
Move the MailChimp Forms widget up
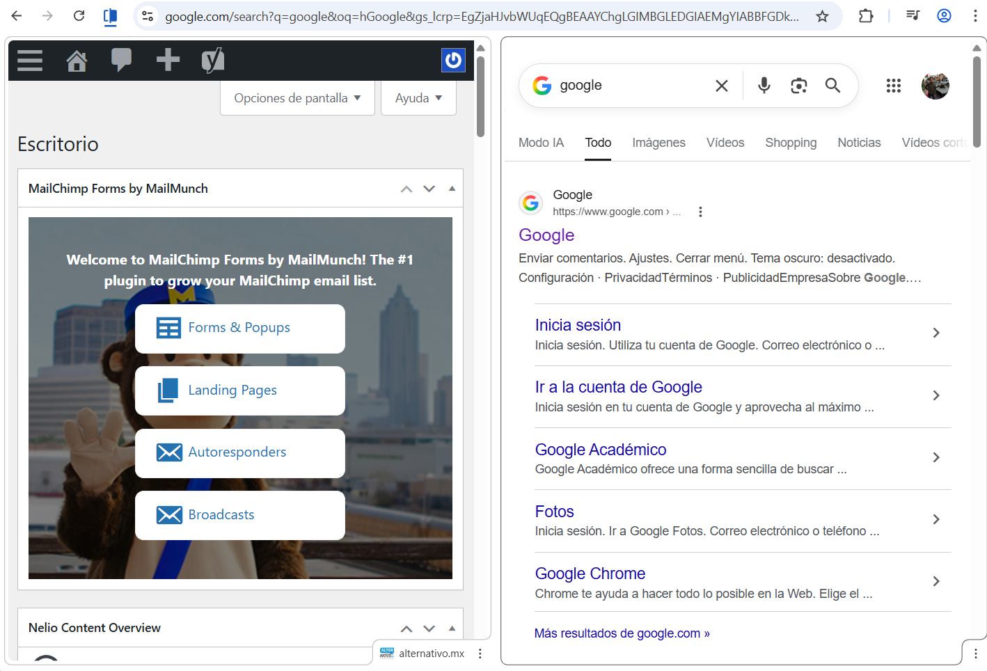(406, 189)
